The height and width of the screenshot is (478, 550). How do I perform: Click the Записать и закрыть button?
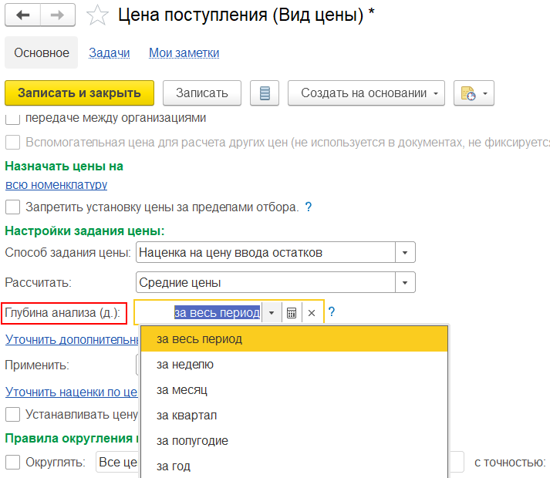pos(79,93)
